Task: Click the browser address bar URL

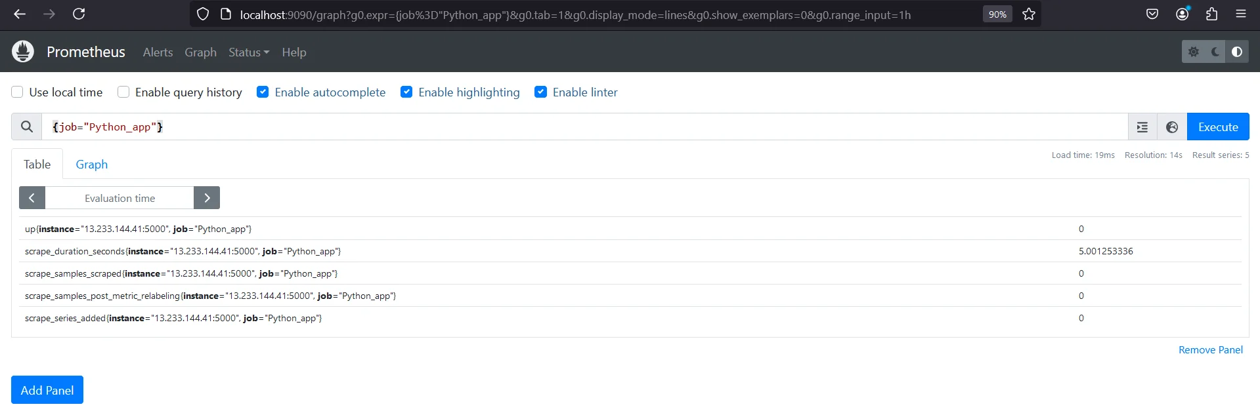Action: [575, 14]
